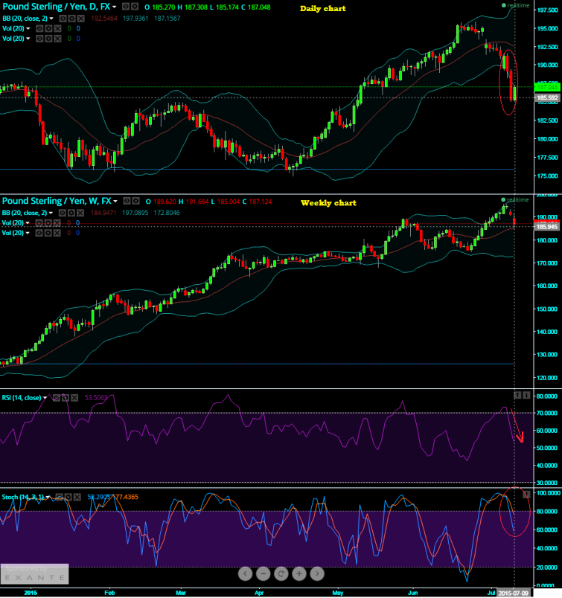Click the realtime status indicator on weekly chart
The width and height of the screenshot is (562, 598).
pyautogui.click(x=515, y=200)
